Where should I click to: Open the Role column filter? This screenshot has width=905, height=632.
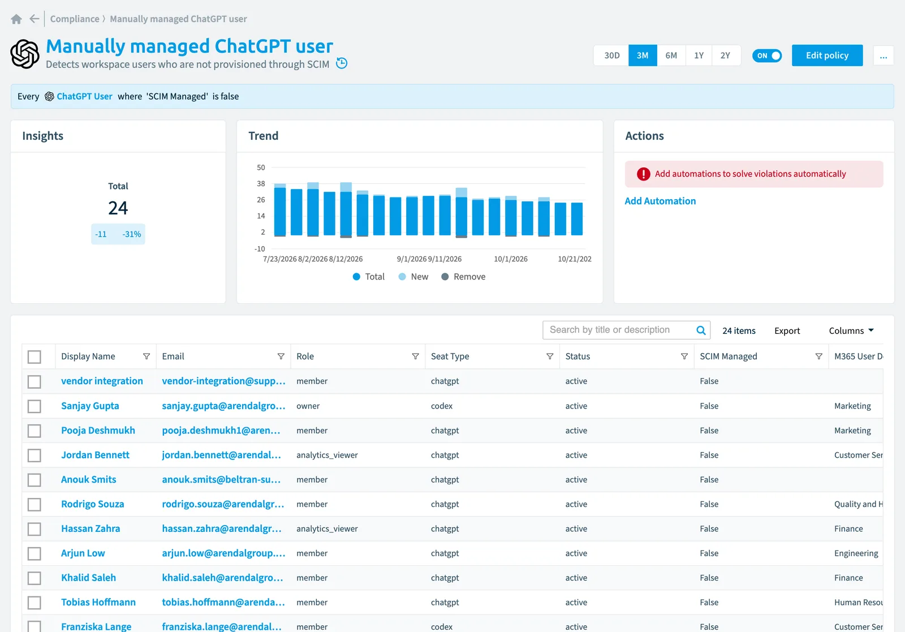416,356
